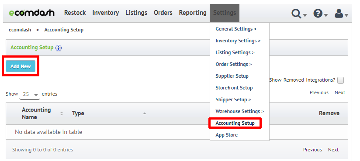This screenshot has height=161, width=360.
Task: Open the user account profile icon
Action: (x=341, y=14)
